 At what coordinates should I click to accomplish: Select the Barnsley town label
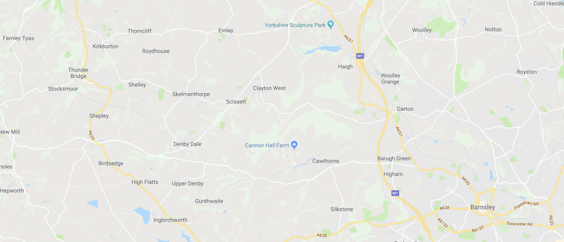(x=482, y=208)
